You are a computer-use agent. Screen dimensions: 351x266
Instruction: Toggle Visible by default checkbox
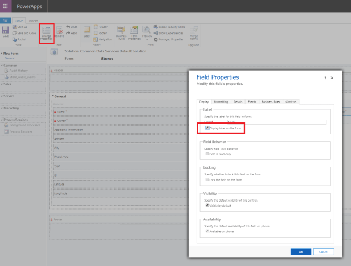click(x=207, y=206)
